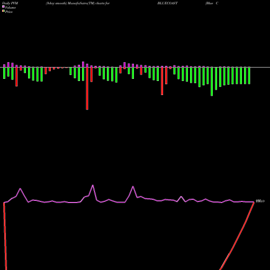
Task: Click the Price legend label
Action: click(9, 12)
